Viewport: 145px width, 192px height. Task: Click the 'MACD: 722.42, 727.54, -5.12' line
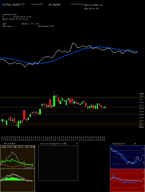pos(14,19)
